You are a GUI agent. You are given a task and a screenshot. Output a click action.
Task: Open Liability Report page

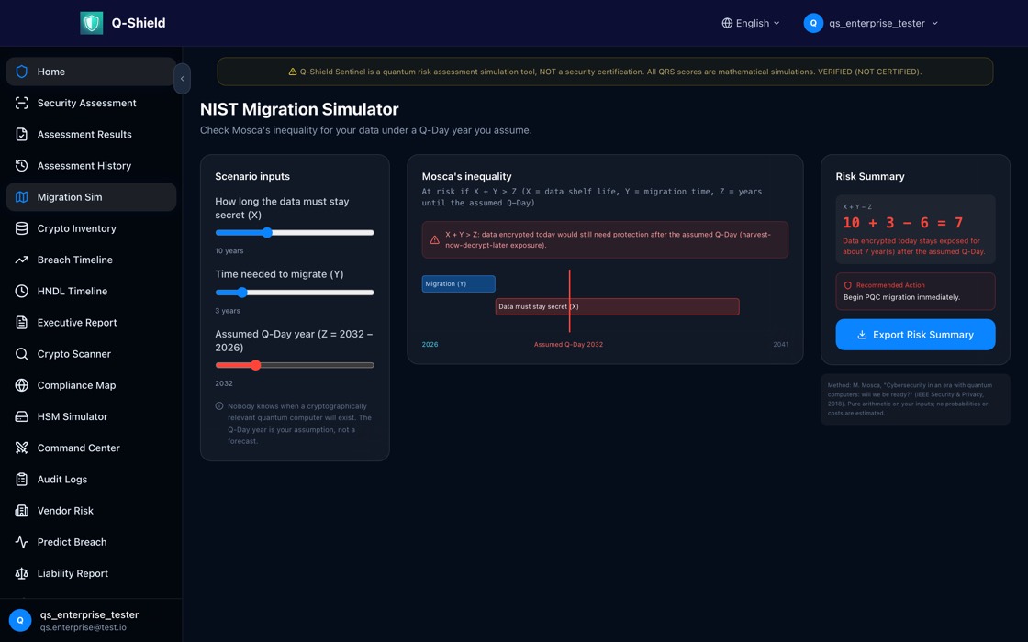(x=91, y=574)
